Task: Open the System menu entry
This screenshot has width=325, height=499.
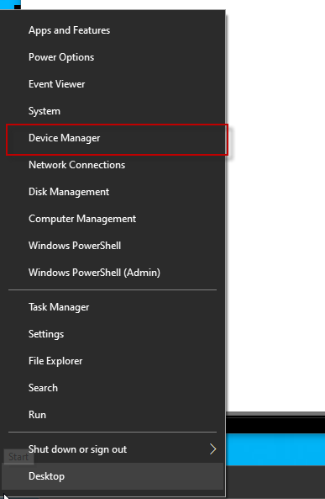Action: click(x=113, y=111)
